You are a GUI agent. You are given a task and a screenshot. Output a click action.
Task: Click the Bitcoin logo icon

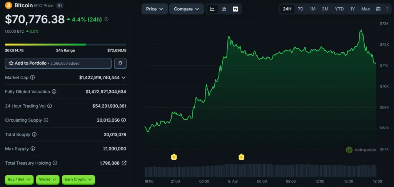tap(8, 5)
